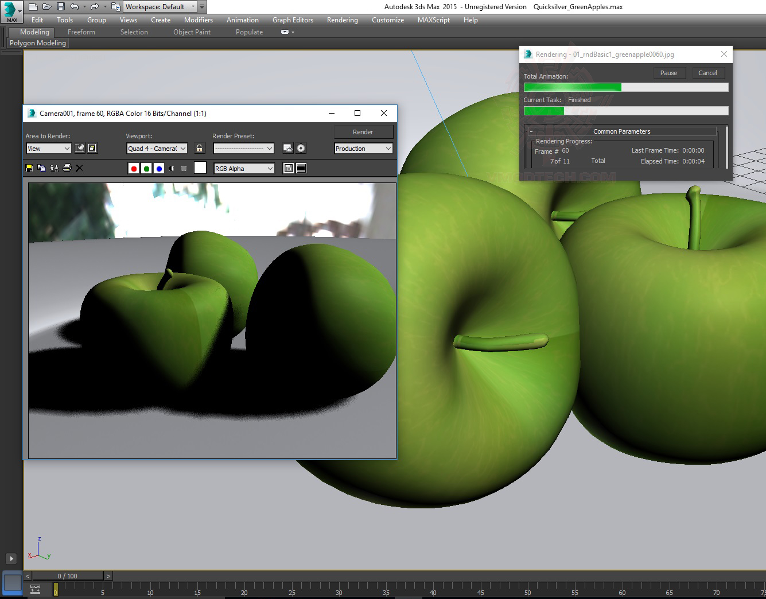Open the Graph Editors menu
Viewport: 766px width, 599px height.
pos(293,20)
